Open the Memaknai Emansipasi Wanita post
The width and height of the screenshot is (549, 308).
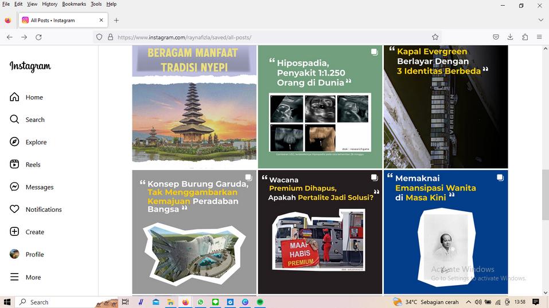point(446,232)
